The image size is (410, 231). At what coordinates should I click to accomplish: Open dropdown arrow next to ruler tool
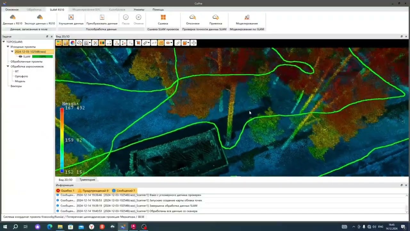tap(149, 43)
